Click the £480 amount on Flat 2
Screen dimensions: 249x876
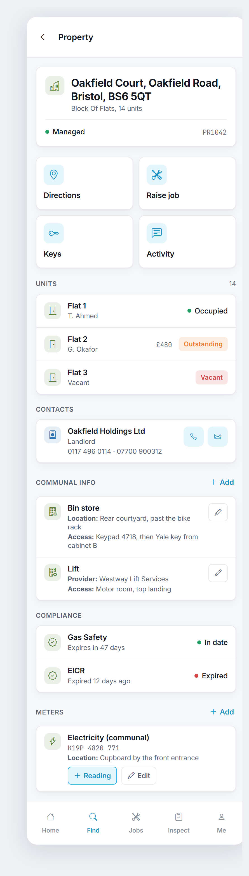tap(164, 345)
